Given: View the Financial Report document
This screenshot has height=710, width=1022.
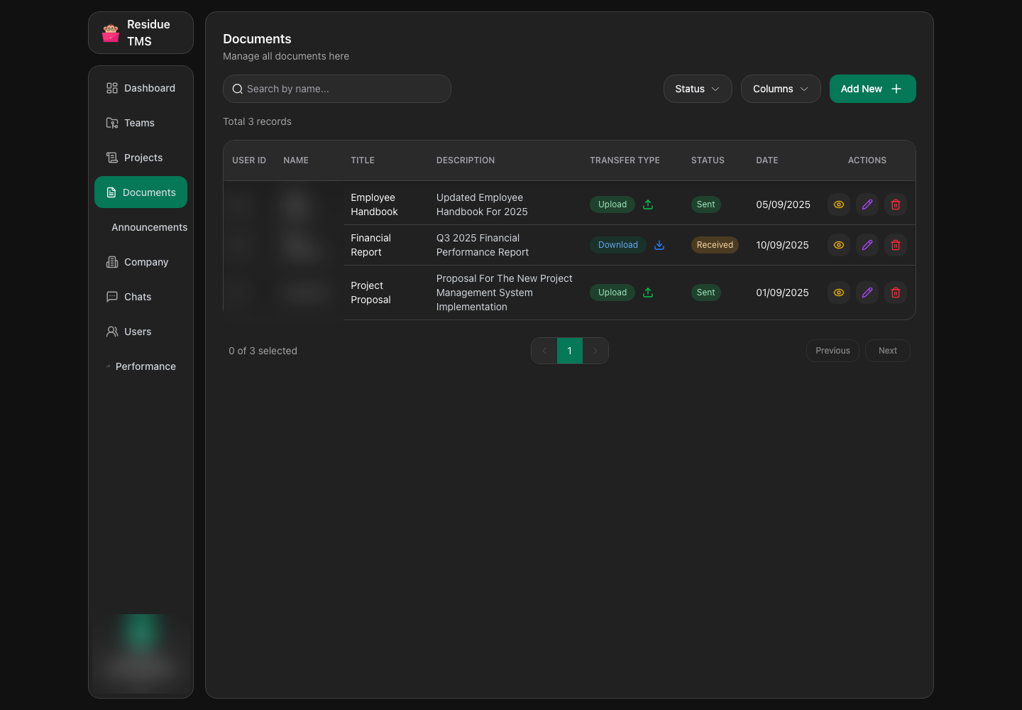Looking at the screenshot, I should [839, 245].
